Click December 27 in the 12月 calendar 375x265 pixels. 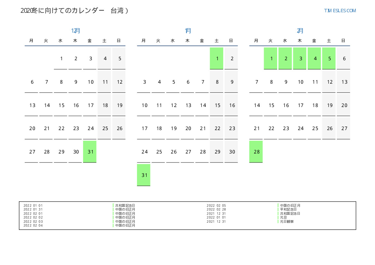point(31,152)
